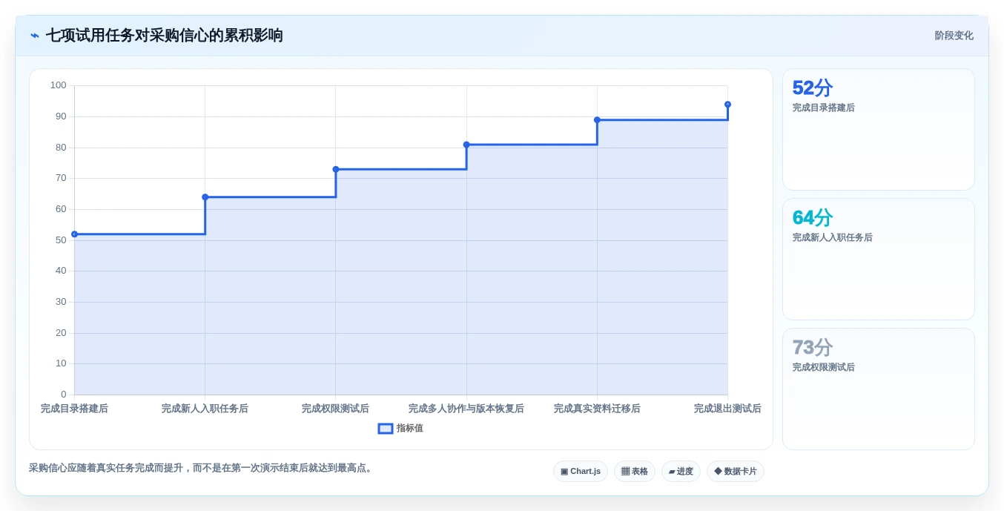Click the lightning icon beside the chart title

(35, 36)
